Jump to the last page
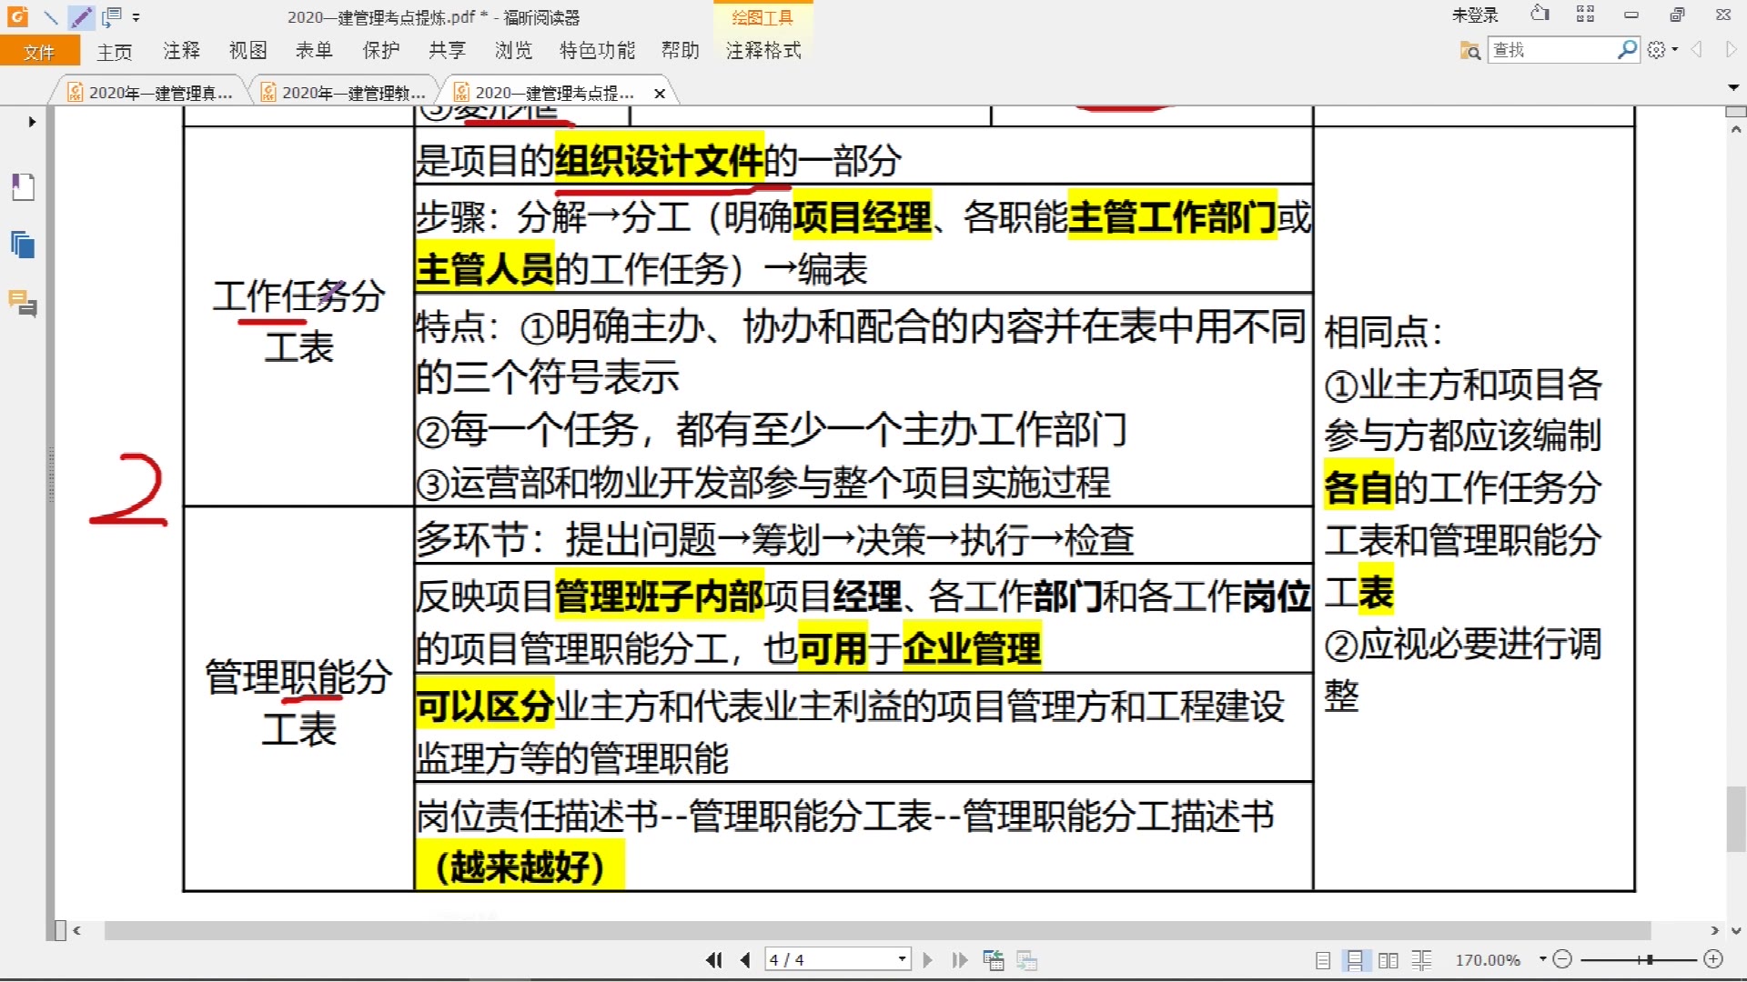Viewport: 1747px width, 982px height. click(x=959, y=960)
